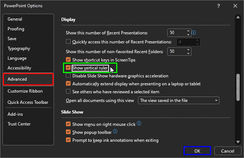
Task: Close the PowerPoint Options dialog
Action: (x=235, y=6)
